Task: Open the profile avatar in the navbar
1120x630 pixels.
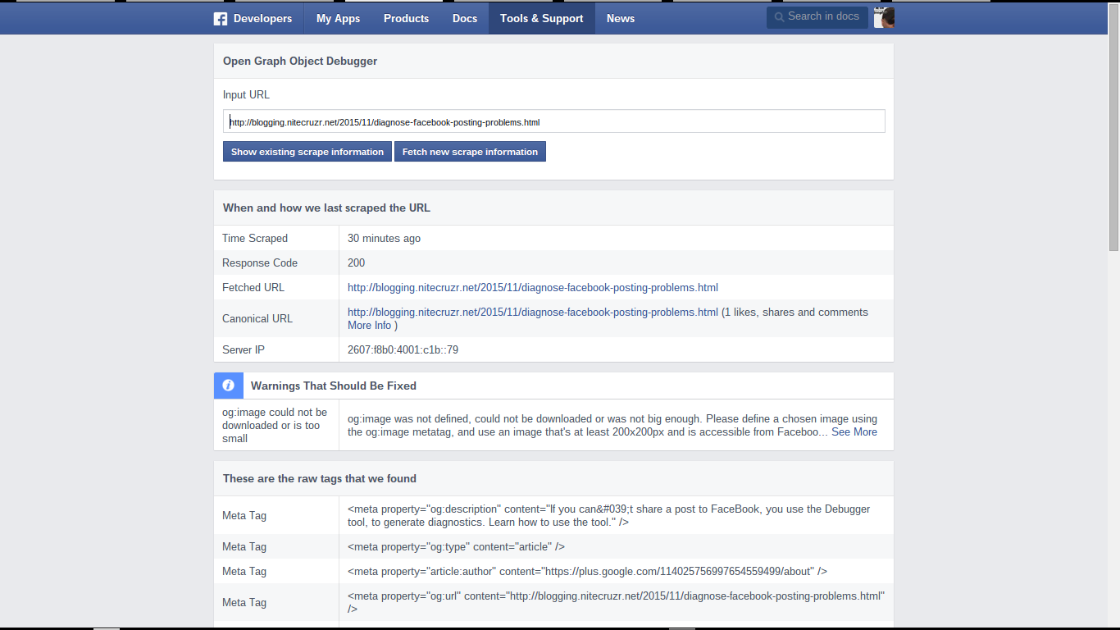Action: (883, 17)
